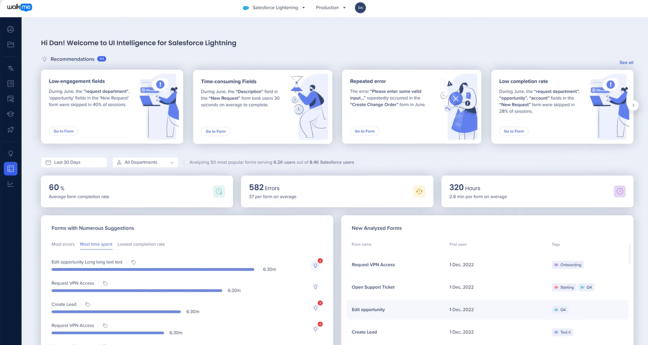The width and height of the screenshot is (648, 345).
Task: Show next recommendation cards with right arrow
Action: [634, 105]
